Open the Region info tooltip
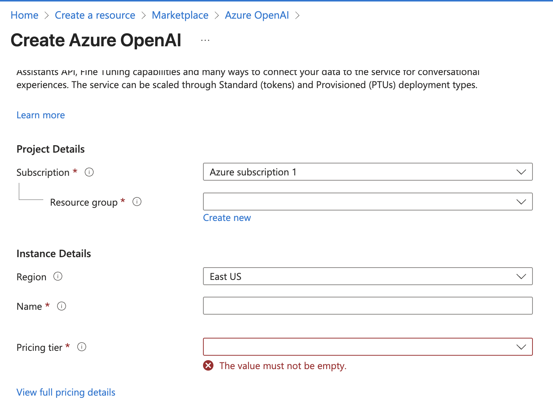 [x=58, y=277]
